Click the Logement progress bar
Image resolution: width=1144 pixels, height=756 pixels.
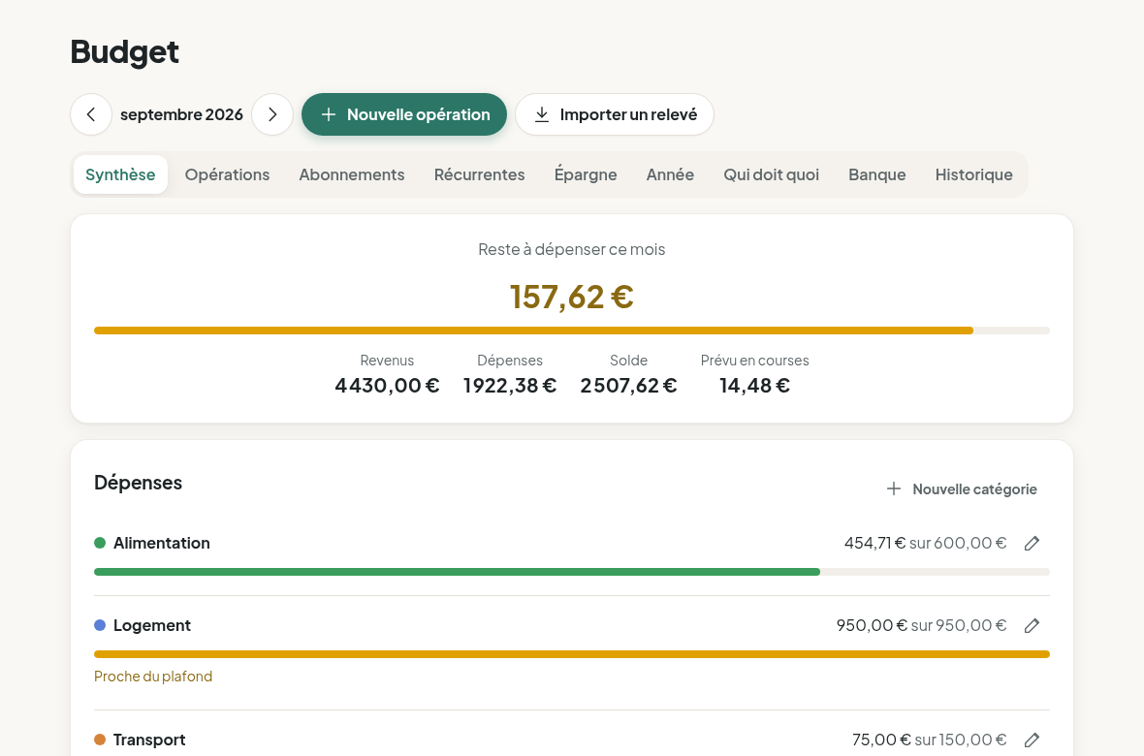(x=572, y=654)
